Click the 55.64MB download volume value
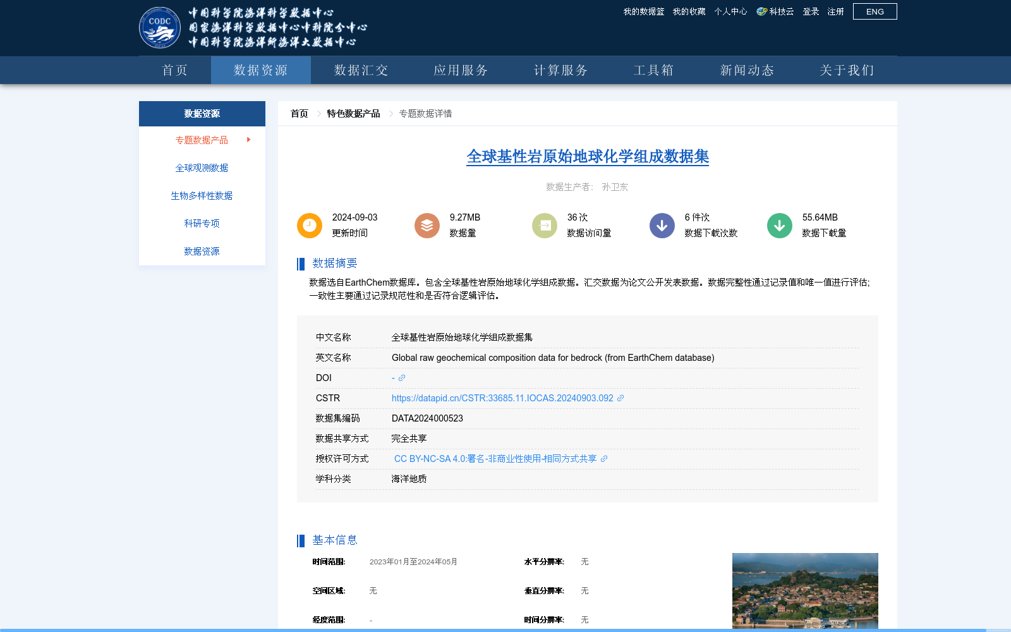Image resolution: width=1011 pixels, height=632 pixels. [x=820, y=217]
